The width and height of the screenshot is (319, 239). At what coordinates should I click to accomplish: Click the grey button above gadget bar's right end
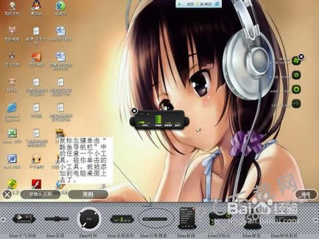tap(306, 194)
